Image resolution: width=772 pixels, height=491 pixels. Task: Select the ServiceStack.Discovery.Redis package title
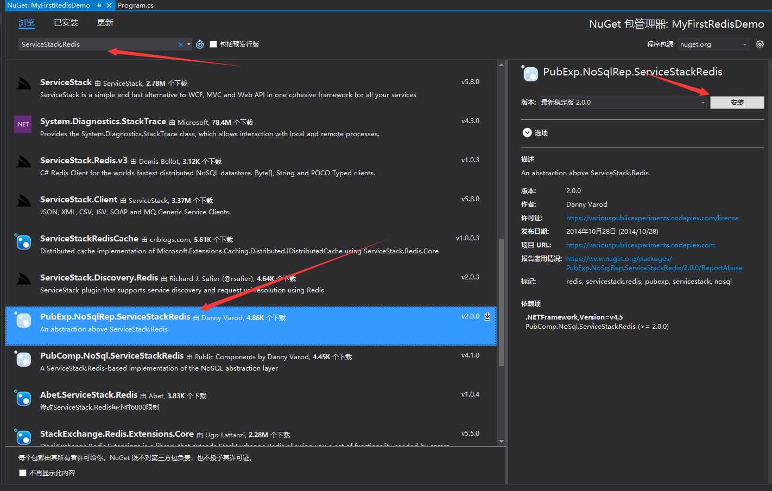pyautogui.click(x=99, y=278)
